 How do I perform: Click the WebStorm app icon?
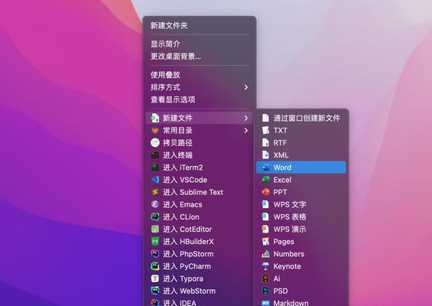[x=155, y=291]
